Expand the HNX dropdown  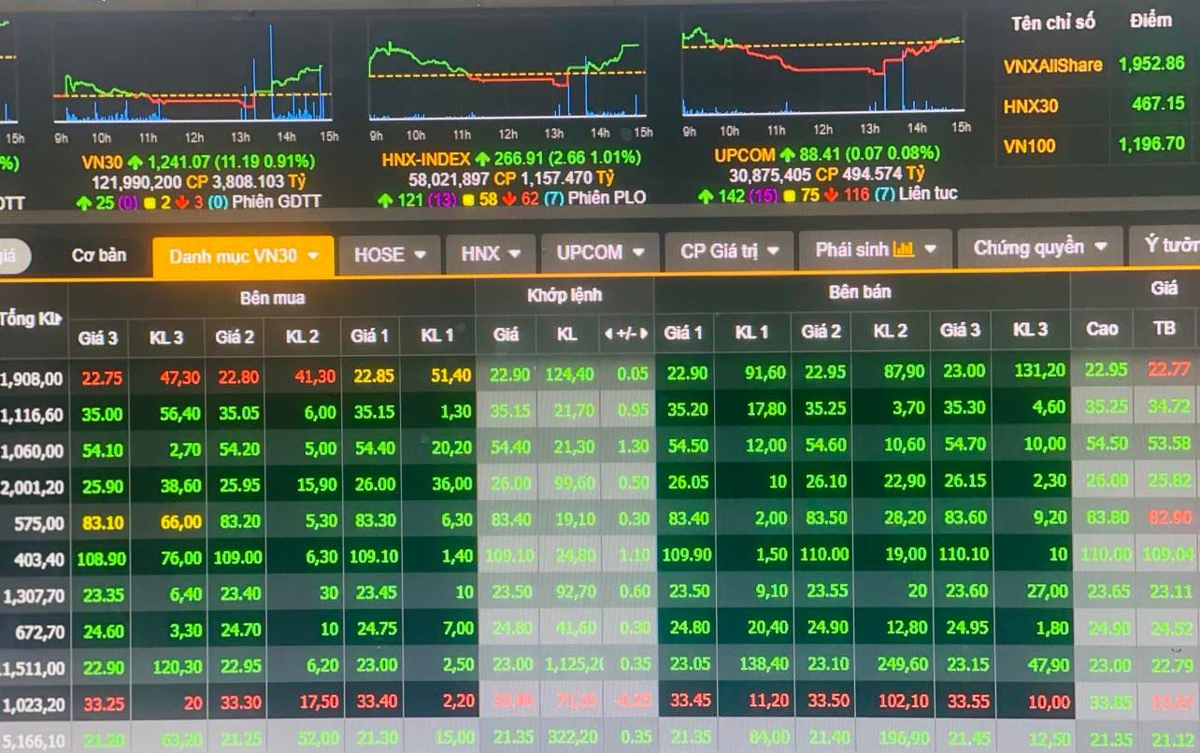515,253
